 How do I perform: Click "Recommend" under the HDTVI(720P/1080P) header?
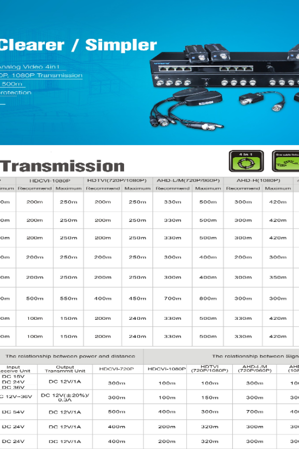pyautogui.click(x=103, y=189)
